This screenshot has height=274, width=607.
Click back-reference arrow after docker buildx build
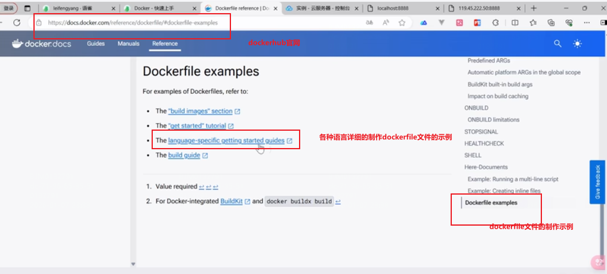tap(338, 202)
